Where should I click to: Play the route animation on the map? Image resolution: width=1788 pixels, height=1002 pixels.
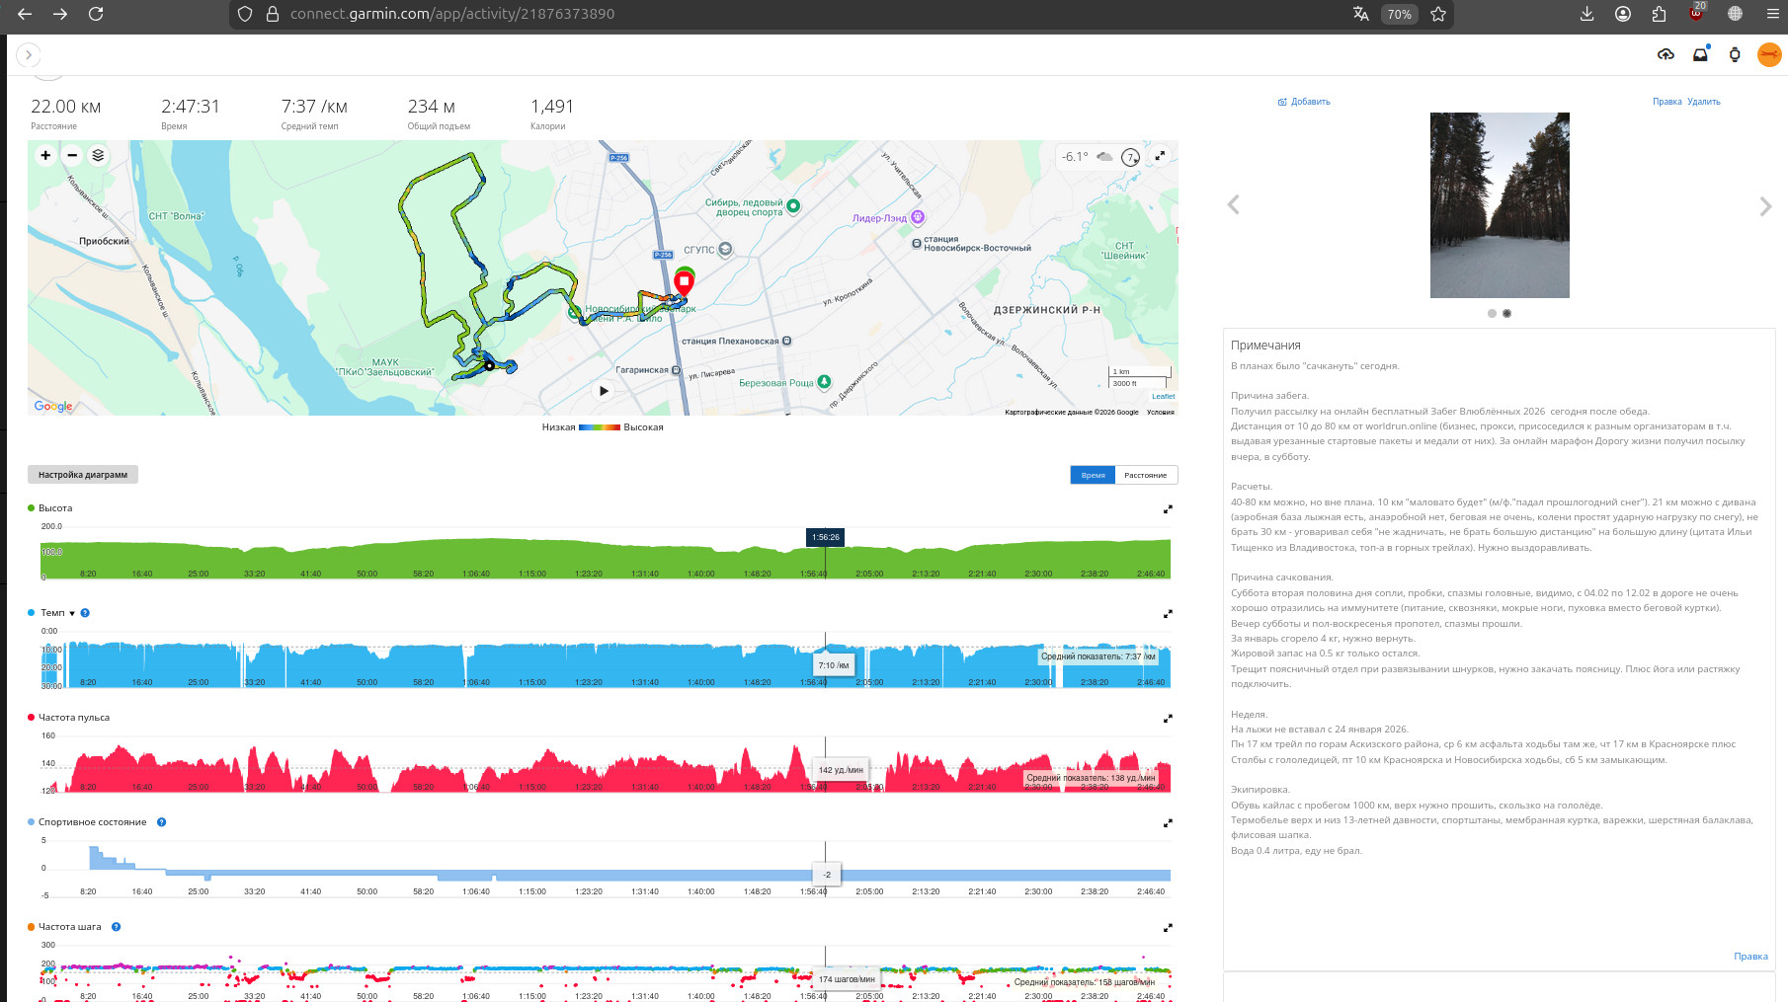(x=604, y=391)
